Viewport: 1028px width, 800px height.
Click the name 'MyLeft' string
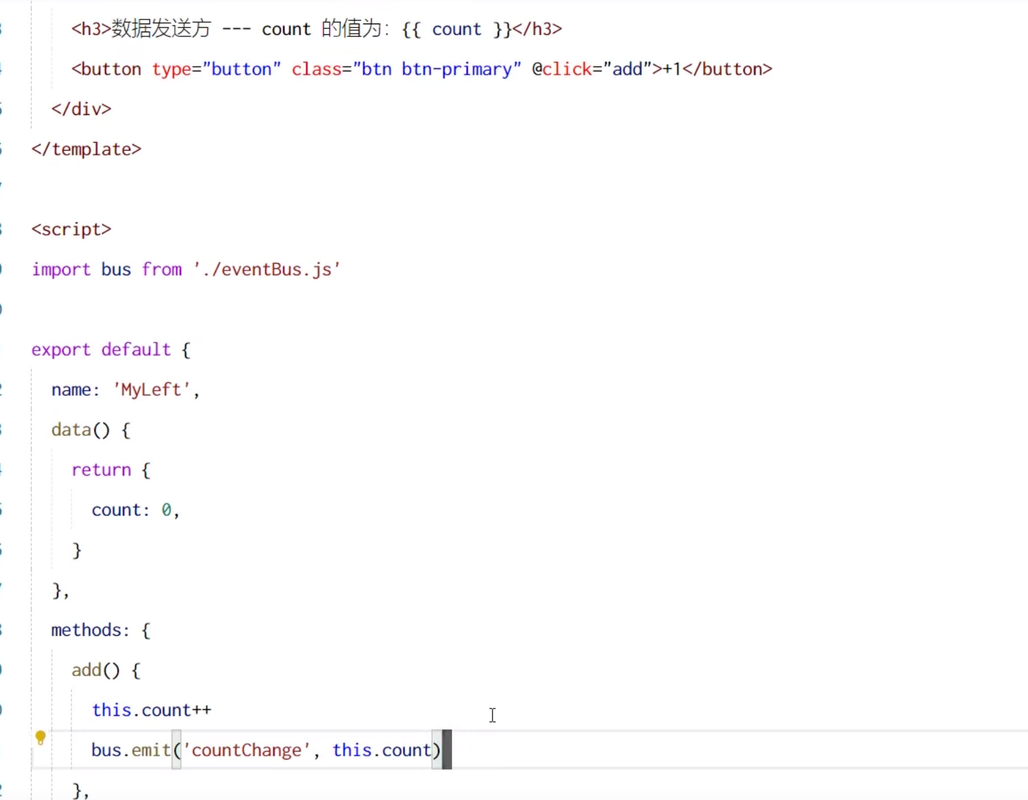point(151,390)
